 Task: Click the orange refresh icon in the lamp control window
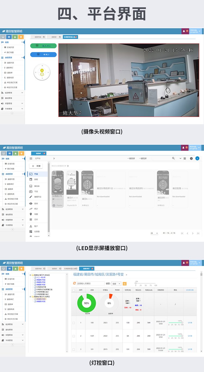coord(75,283)
